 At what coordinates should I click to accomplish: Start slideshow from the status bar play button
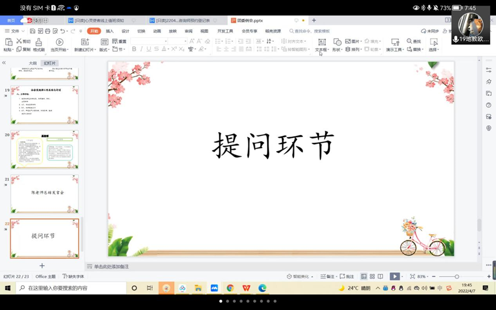point(394,277)
